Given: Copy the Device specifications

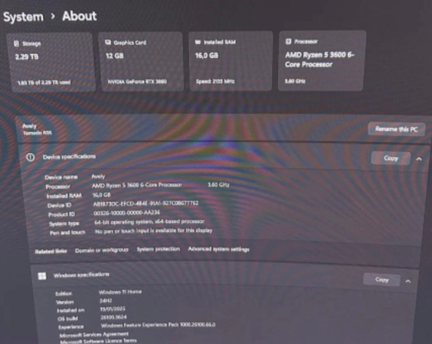Looking at the screenshot, I should tap(391, 158).
